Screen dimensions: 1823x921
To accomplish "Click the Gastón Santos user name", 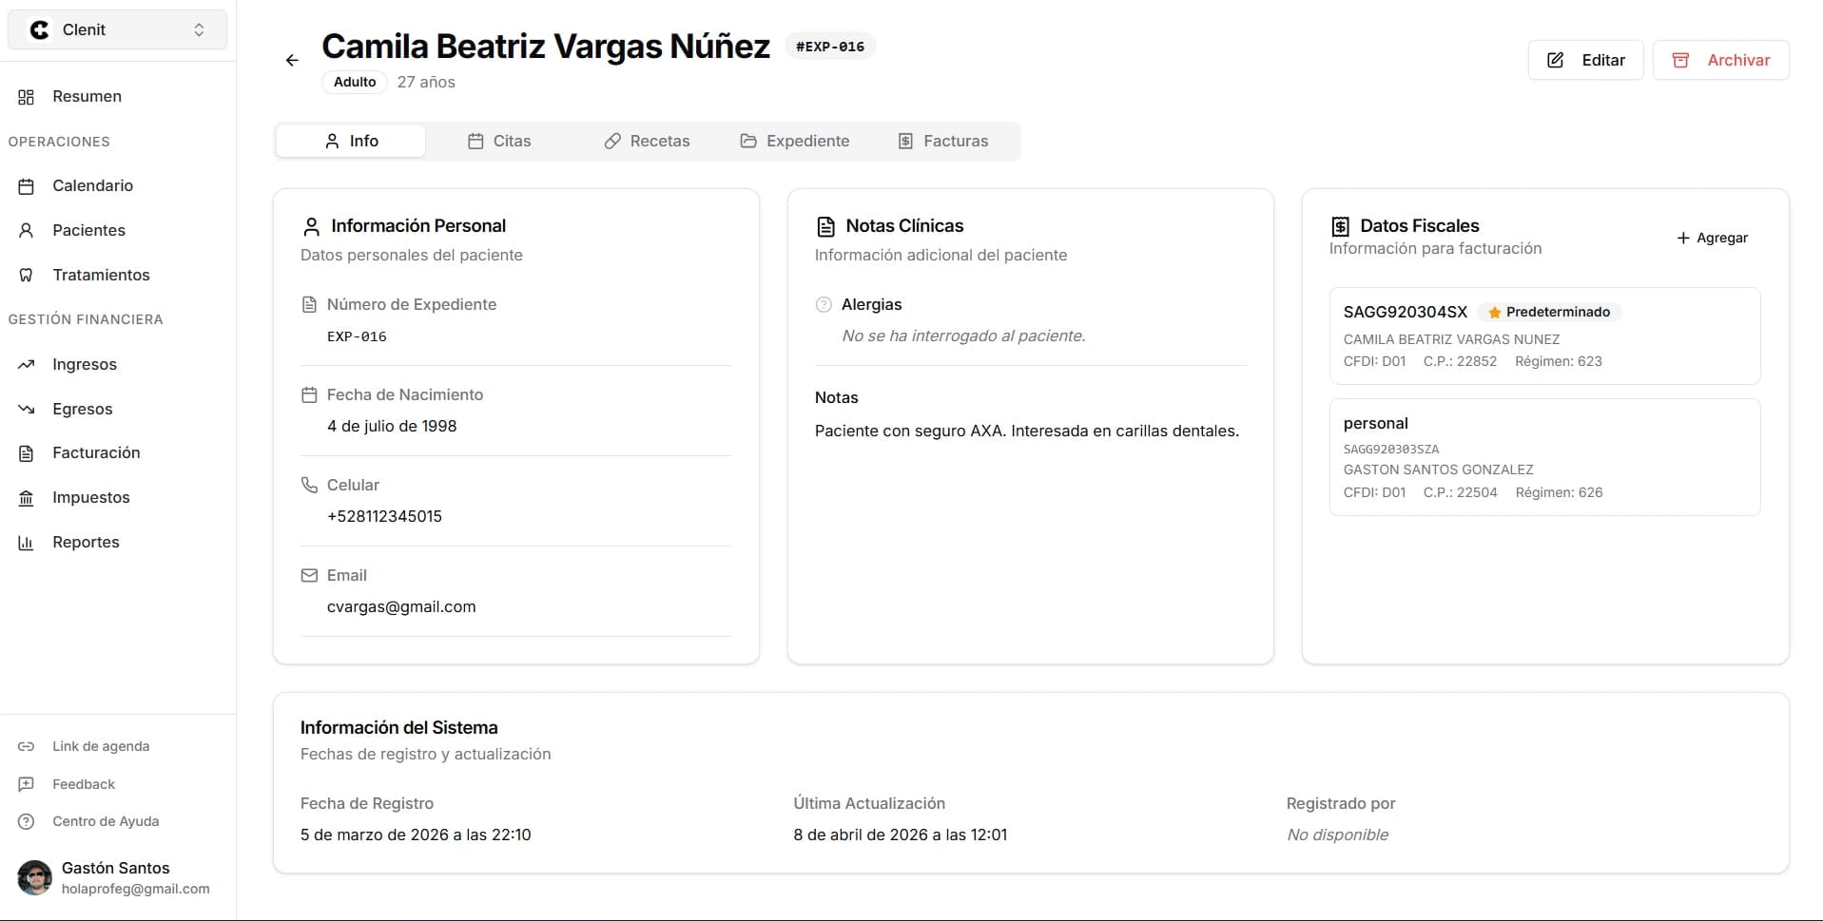I will [x=115, y=868].
